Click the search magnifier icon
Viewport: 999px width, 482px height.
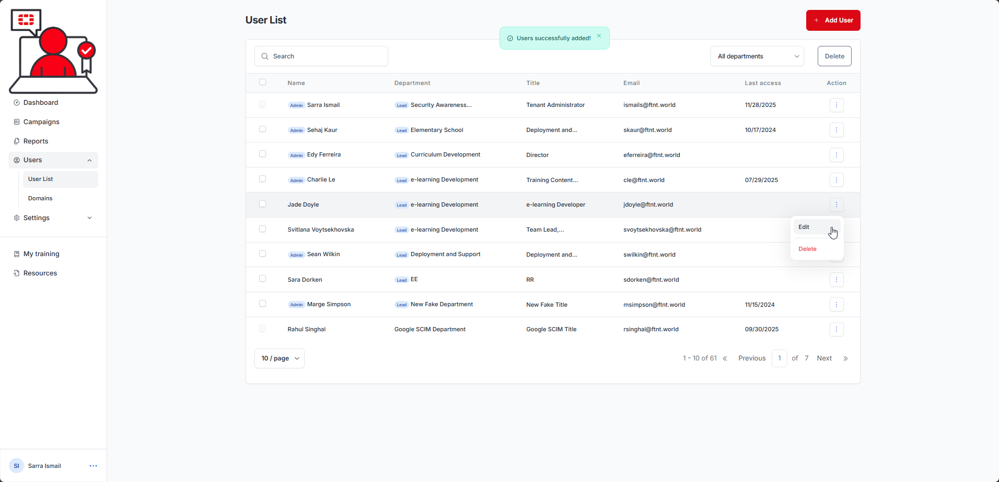click(x=265, y=56)
